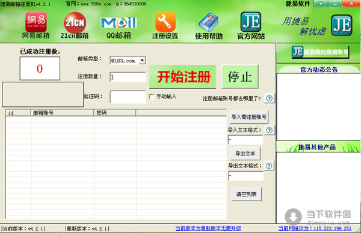The height and width of the screenshot is (233, 361).
Task: Click 登录我的捷易账号 login button
Action: tap(320, 52)
